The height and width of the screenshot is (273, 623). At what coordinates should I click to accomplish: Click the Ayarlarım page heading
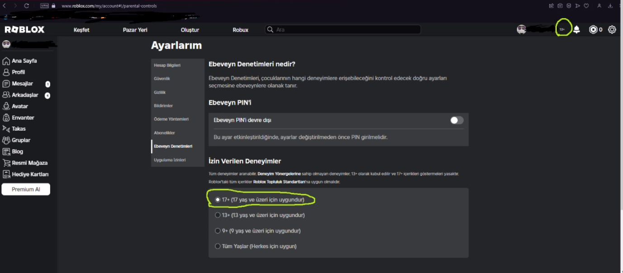point(176,46)
